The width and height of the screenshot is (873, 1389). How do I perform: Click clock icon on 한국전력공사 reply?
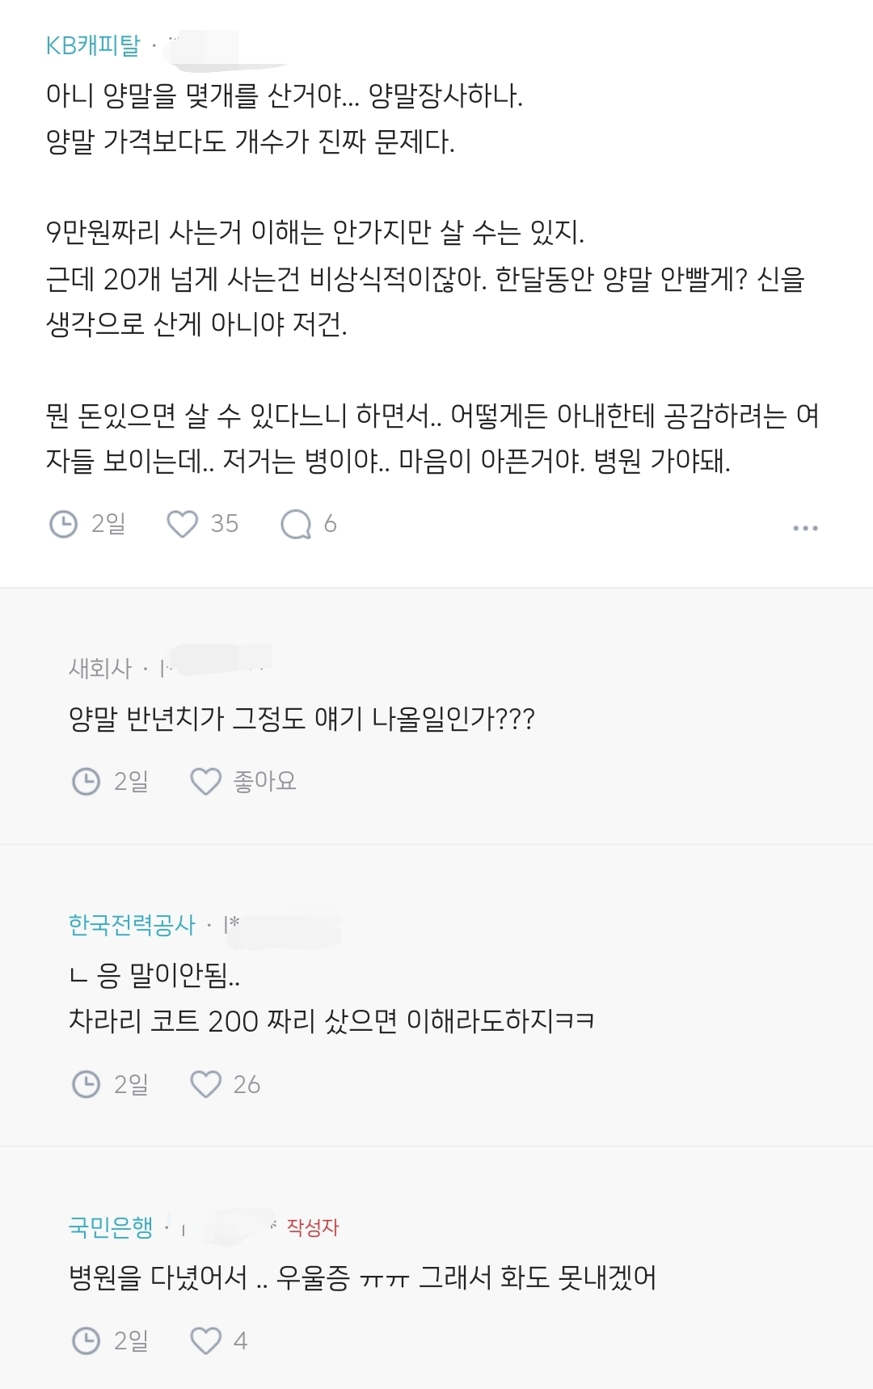click(86, 1084)
